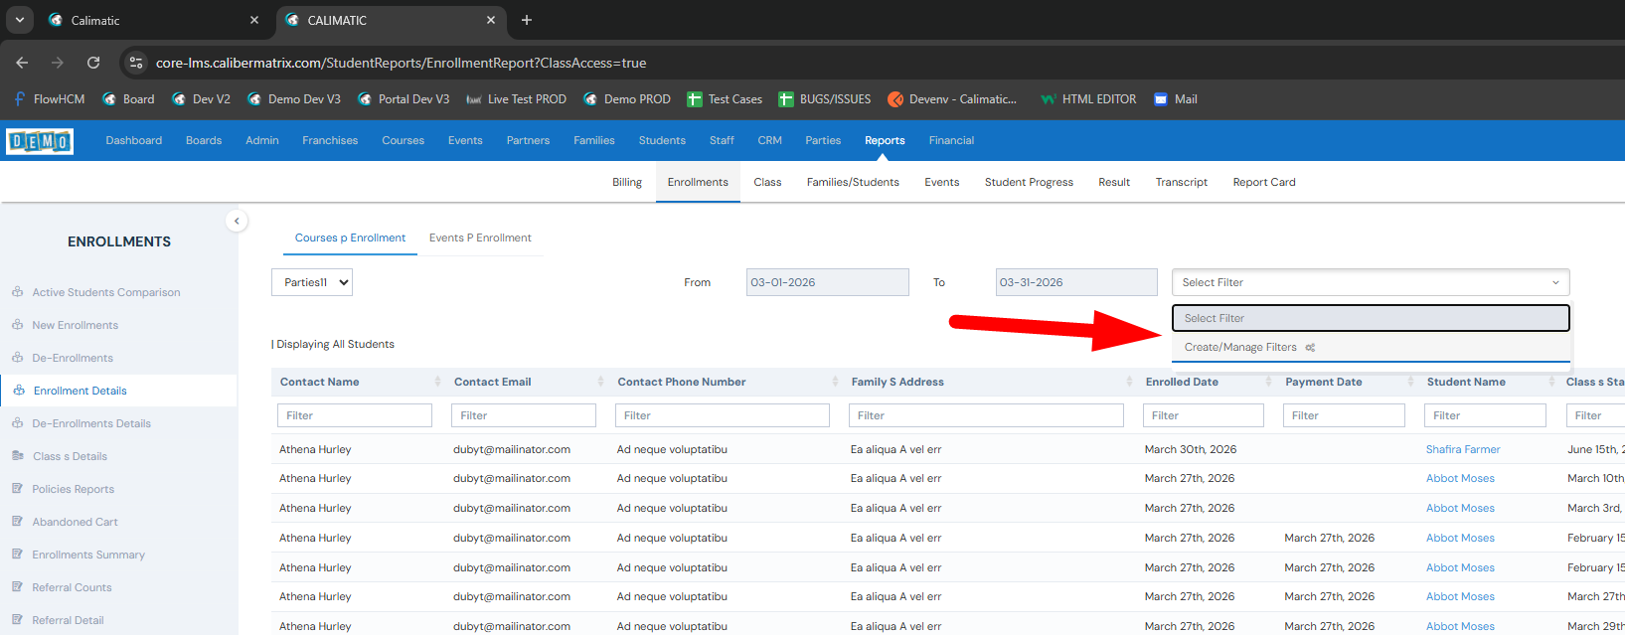Sort by Contact Email column arrows

(x=600, y=382)
